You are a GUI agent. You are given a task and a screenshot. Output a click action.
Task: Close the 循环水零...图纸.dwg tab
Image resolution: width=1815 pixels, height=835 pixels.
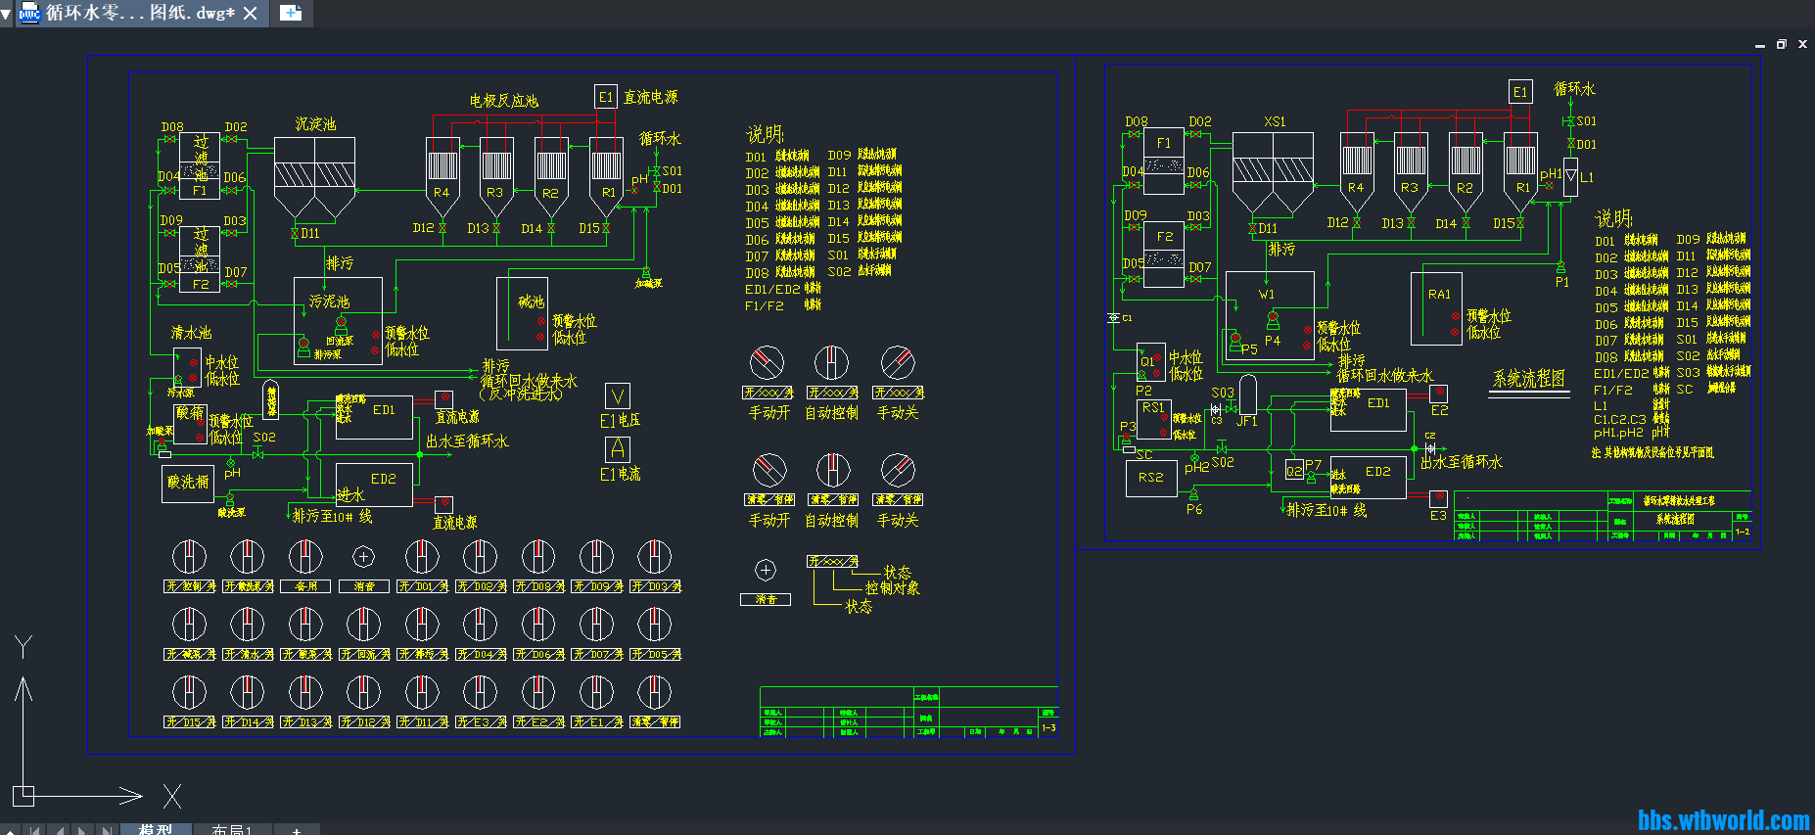point(251,14)
